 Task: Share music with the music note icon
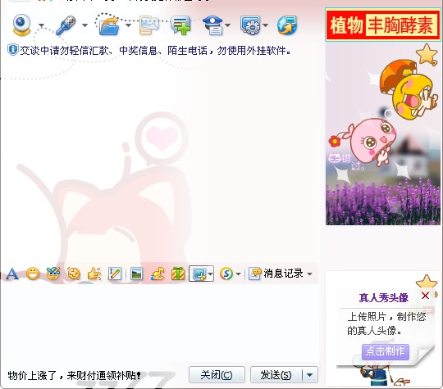coord(158,274)
